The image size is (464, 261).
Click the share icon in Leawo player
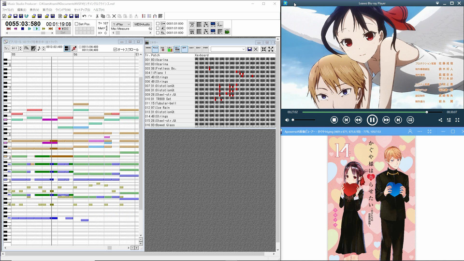[x=440, y=120]
